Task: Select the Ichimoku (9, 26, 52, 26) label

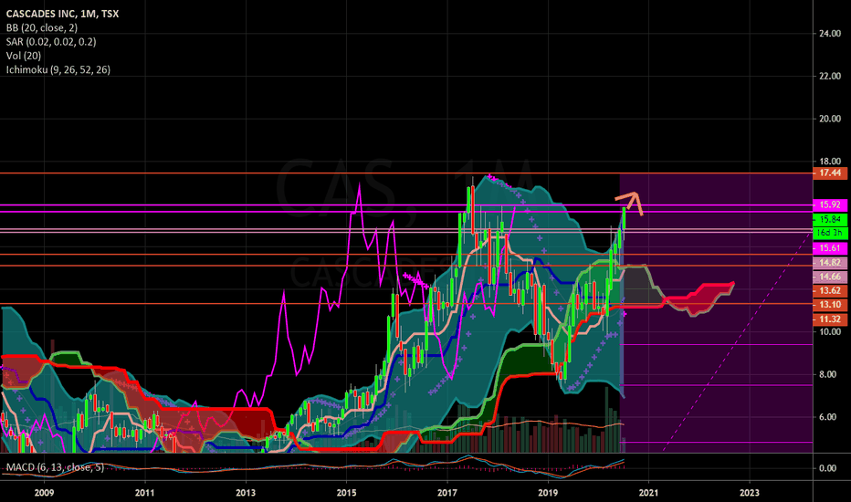Action: [x=58, y=69]
